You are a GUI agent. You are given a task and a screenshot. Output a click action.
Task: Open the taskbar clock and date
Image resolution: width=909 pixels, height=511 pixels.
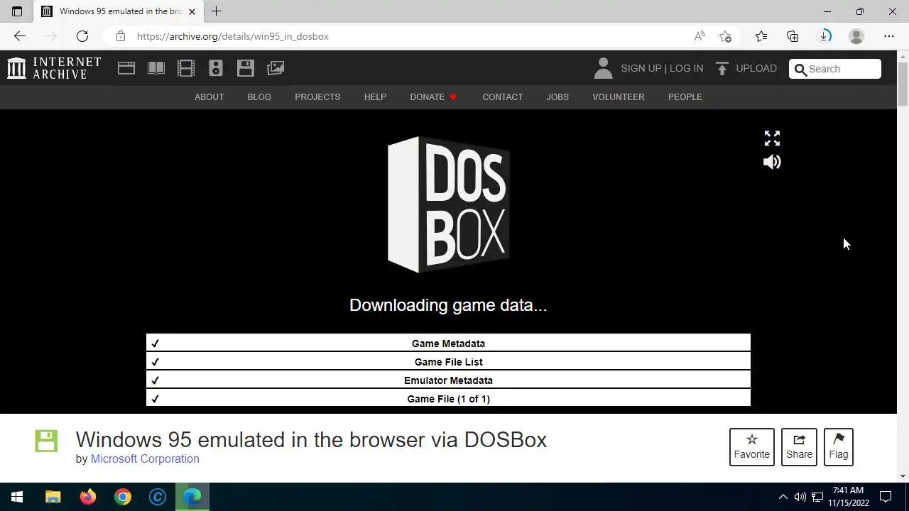849,497
